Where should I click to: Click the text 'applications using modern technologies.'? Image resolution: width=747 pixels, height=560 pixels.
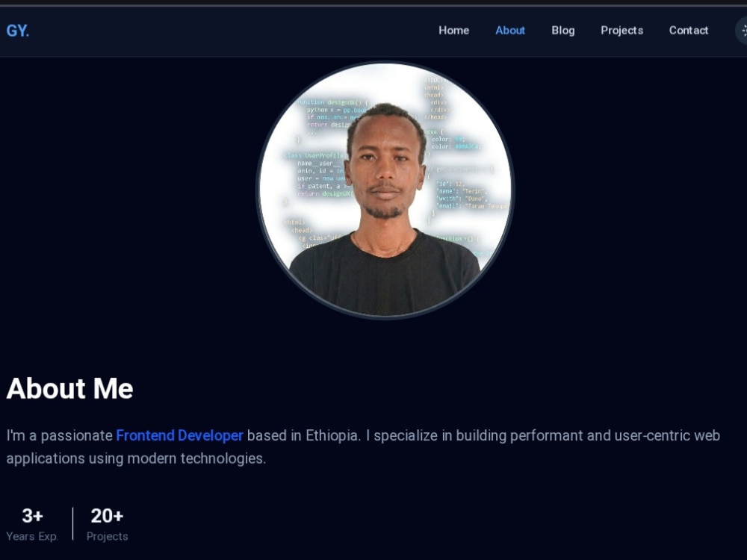pos(136,458)
